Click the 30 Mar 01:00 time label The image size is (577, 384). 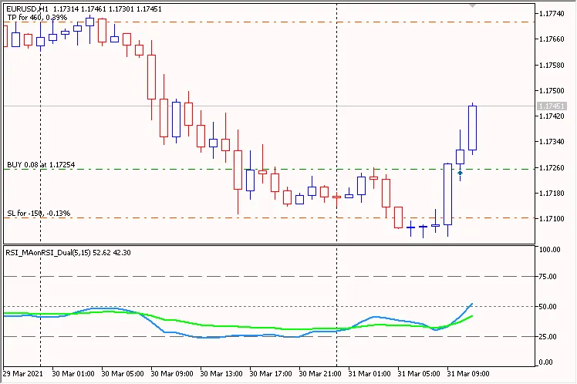coord(73,374)
